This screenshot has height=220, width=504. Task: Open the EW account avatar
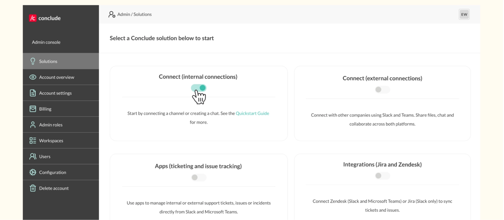tap(464, 14)
